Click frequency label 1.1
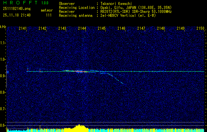 pyautogui.click(x=3, y=43)
